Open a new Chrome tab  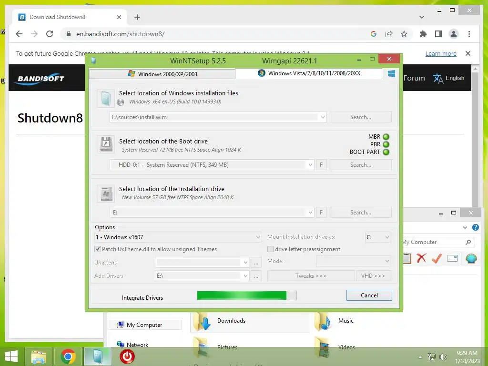click(137, 17)
